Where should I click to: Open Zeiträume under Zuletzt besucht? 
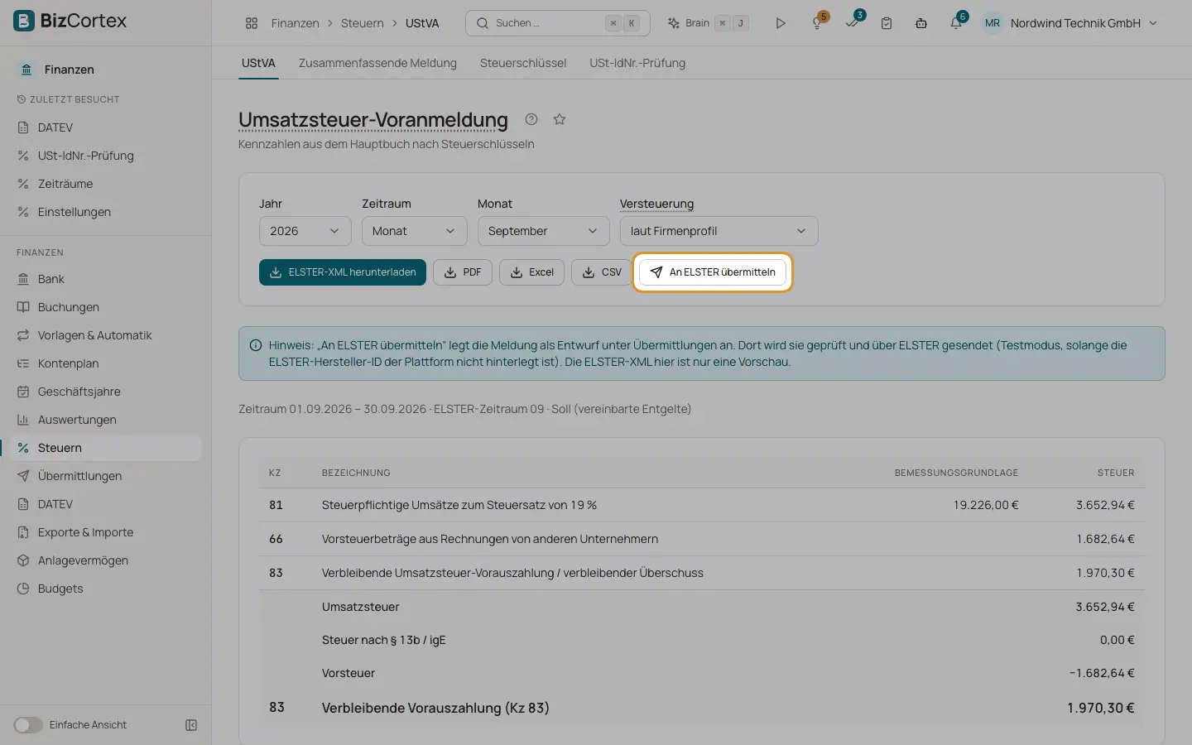[x=106, y=184]
